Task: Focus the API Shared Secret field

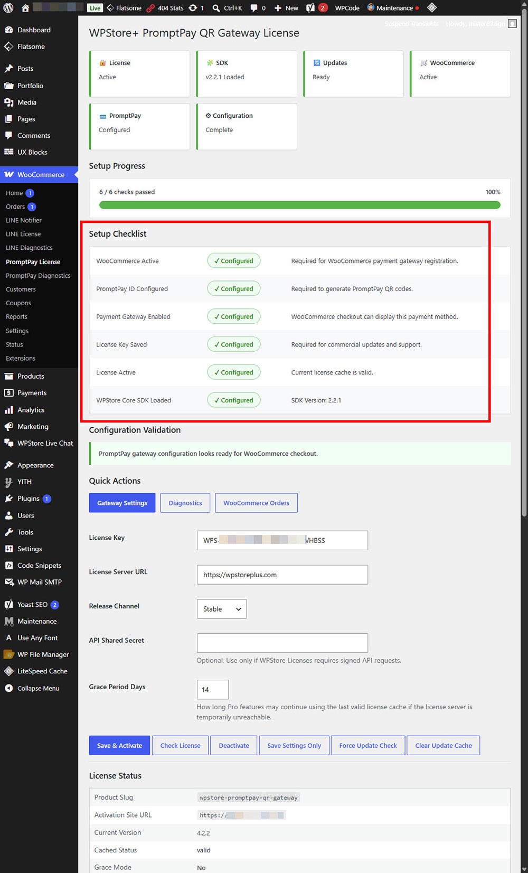Action: click(x=282, y=643)
